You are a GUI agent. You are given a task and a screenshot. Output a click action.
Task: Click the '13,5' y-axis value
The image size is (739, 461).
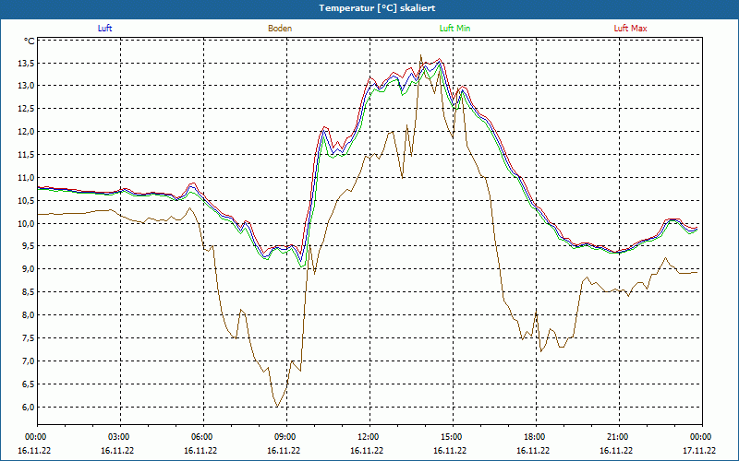(x=26, y=63)
